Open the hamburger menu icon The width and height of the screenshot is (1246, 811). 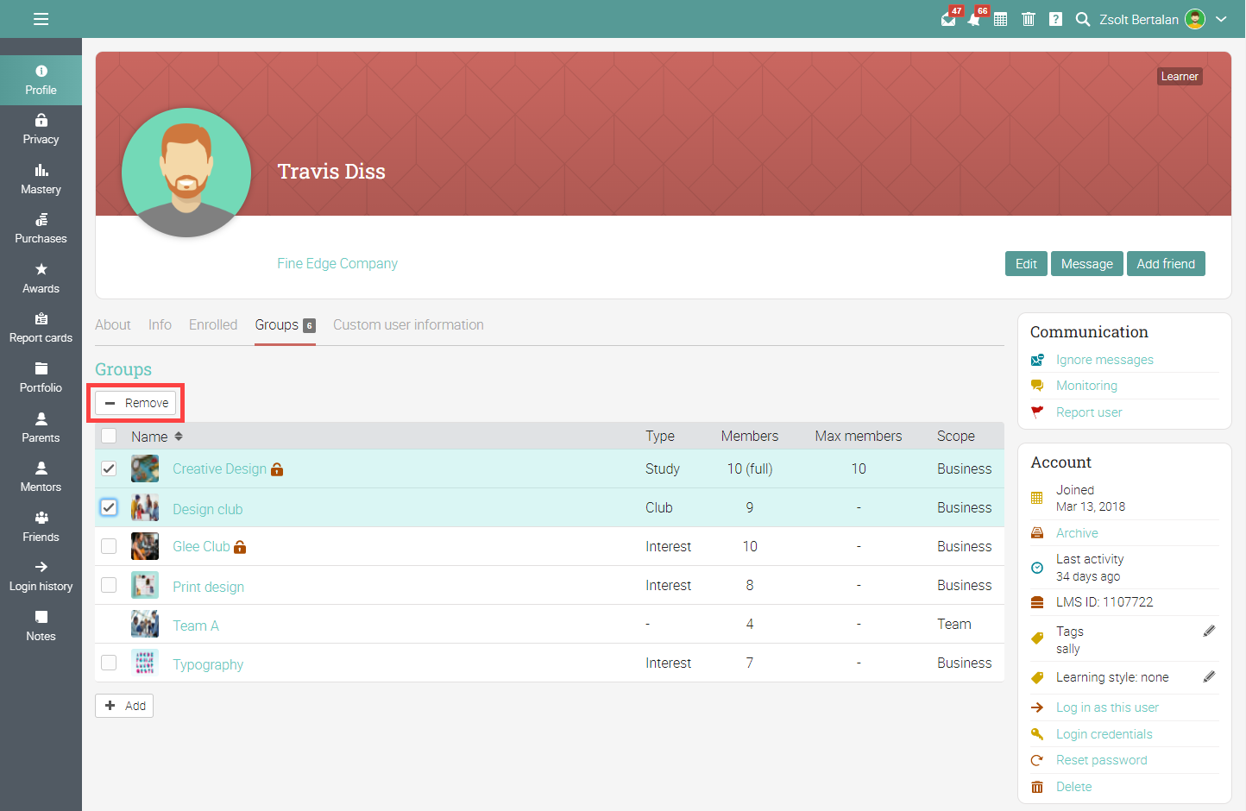pos(41,19)
